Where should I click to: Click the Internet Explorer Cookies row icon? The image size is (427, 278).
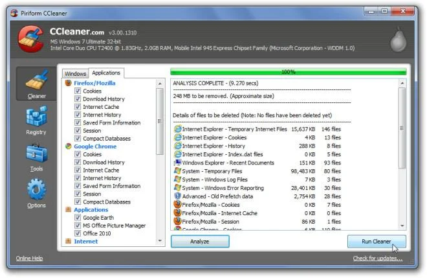click(177, 137)
